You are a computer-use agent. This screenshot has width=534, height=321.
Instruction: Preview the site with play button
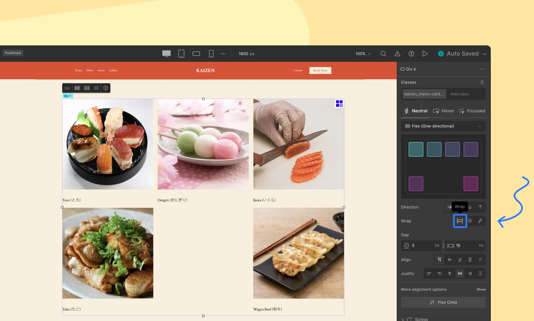click(425, 54)
